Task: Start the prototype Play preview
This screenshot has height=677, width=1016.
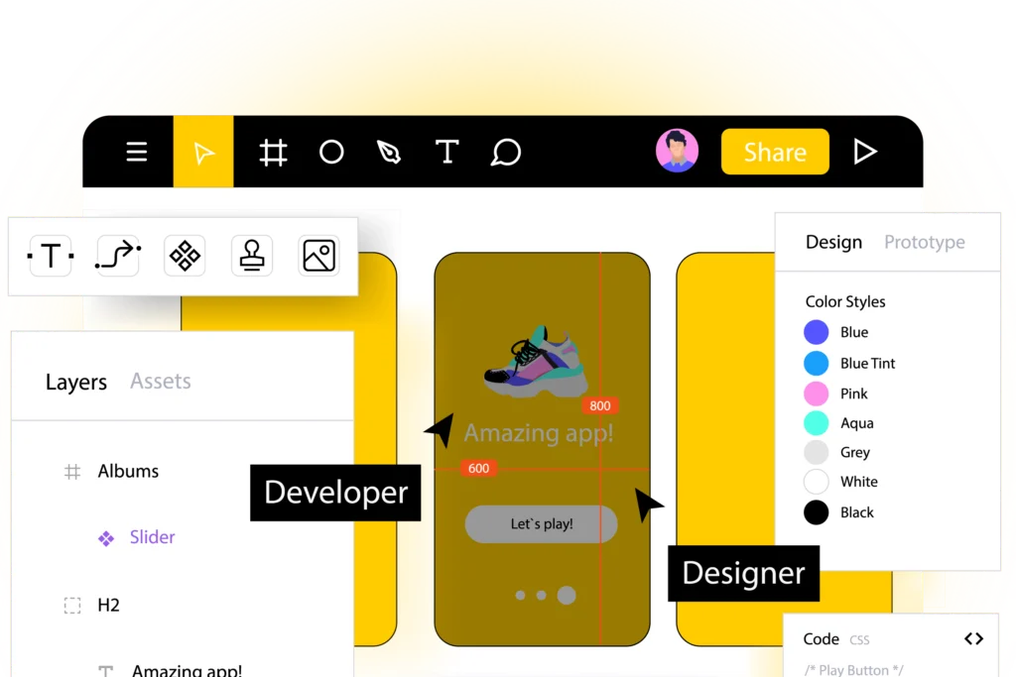Action: click(x=865, y=152)
